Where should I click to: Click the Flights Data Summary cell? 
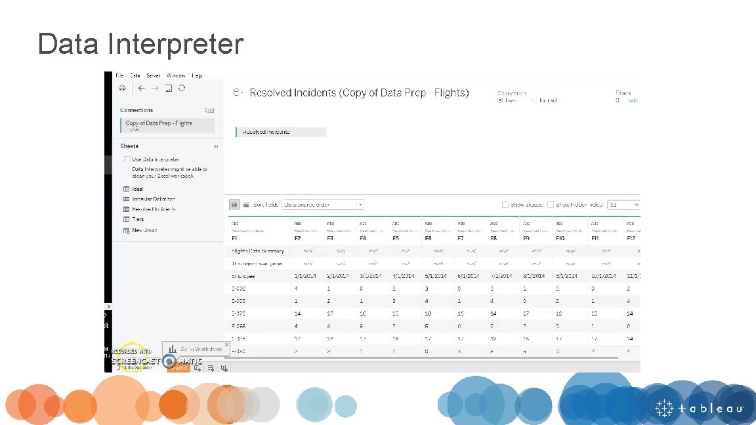click(258, 251)
